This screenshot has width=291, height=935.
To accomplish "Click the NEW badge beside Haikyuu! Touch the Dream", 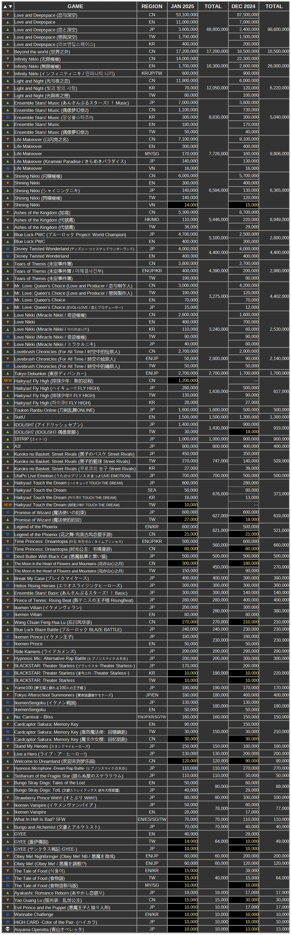I will point(8,505).
